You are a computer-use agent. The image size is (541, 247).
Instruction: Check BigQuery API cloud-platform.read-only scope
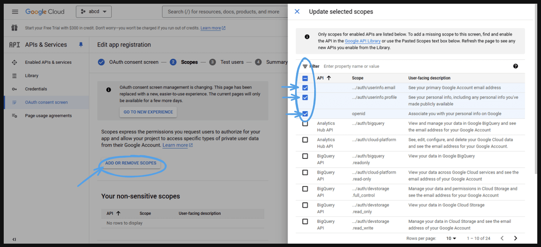click(305, 172)
